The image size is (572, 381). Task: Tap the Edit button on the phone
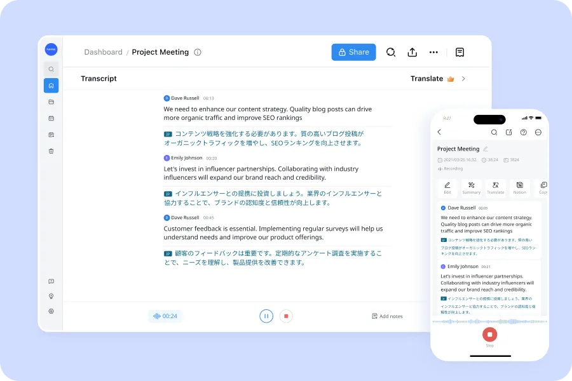pos(447,188)
